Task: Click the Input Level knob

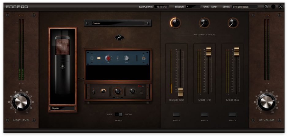Action: [21, 102]
